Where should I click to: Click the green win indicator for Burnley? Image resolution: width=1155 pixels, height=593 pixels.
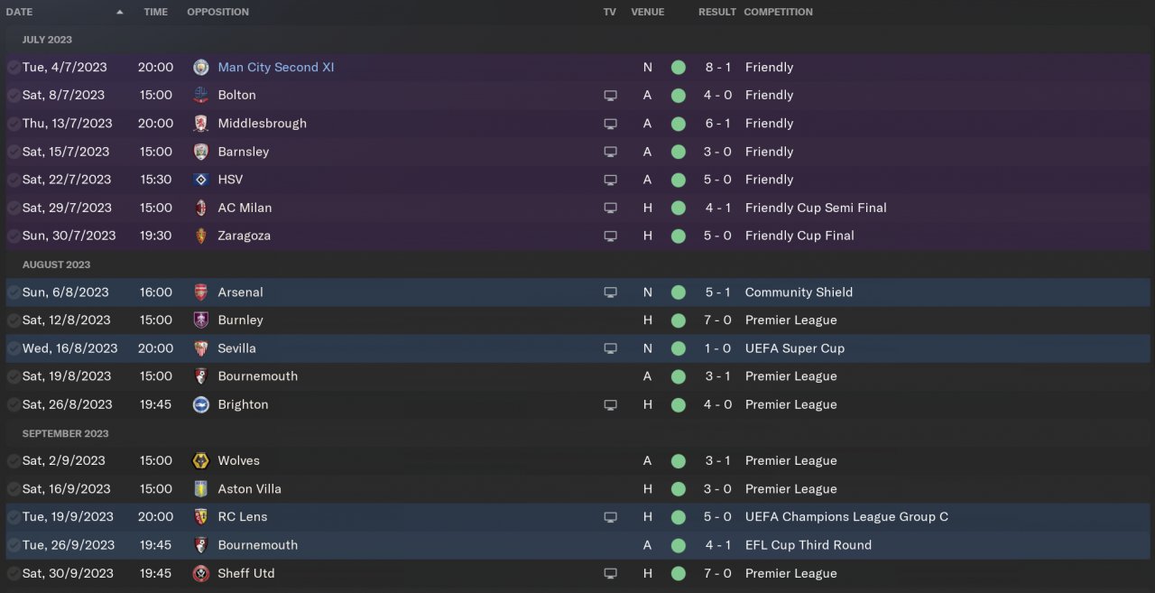pyautogui.click(x=679, y=320)
